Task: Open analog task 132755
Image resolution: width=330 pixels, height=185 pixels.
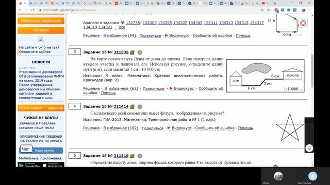Action: [133, 23]
